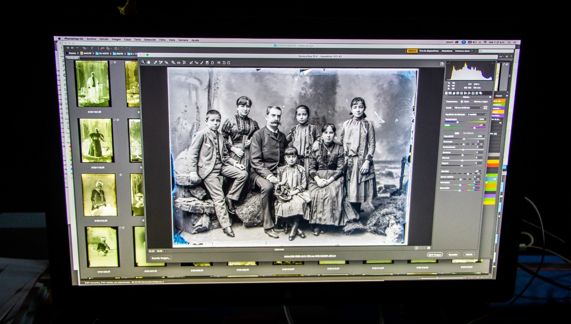Click the Hecho button
Screen dimensions: 571x324
(x=469, y=254)
